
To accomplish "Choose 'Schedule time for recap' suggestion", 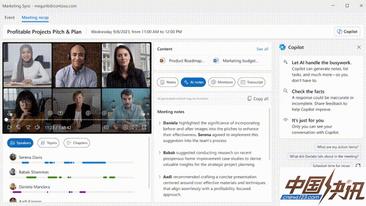I will point(331,165).
